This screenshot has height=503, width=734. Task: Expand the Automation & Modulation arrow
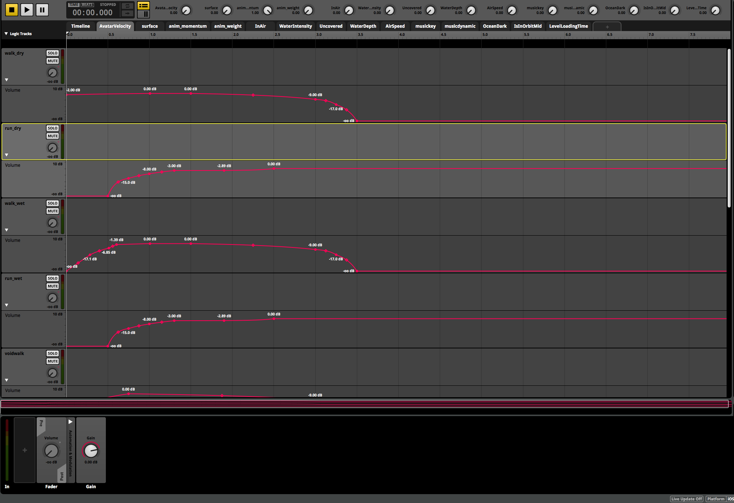click(x=70, y=422)
